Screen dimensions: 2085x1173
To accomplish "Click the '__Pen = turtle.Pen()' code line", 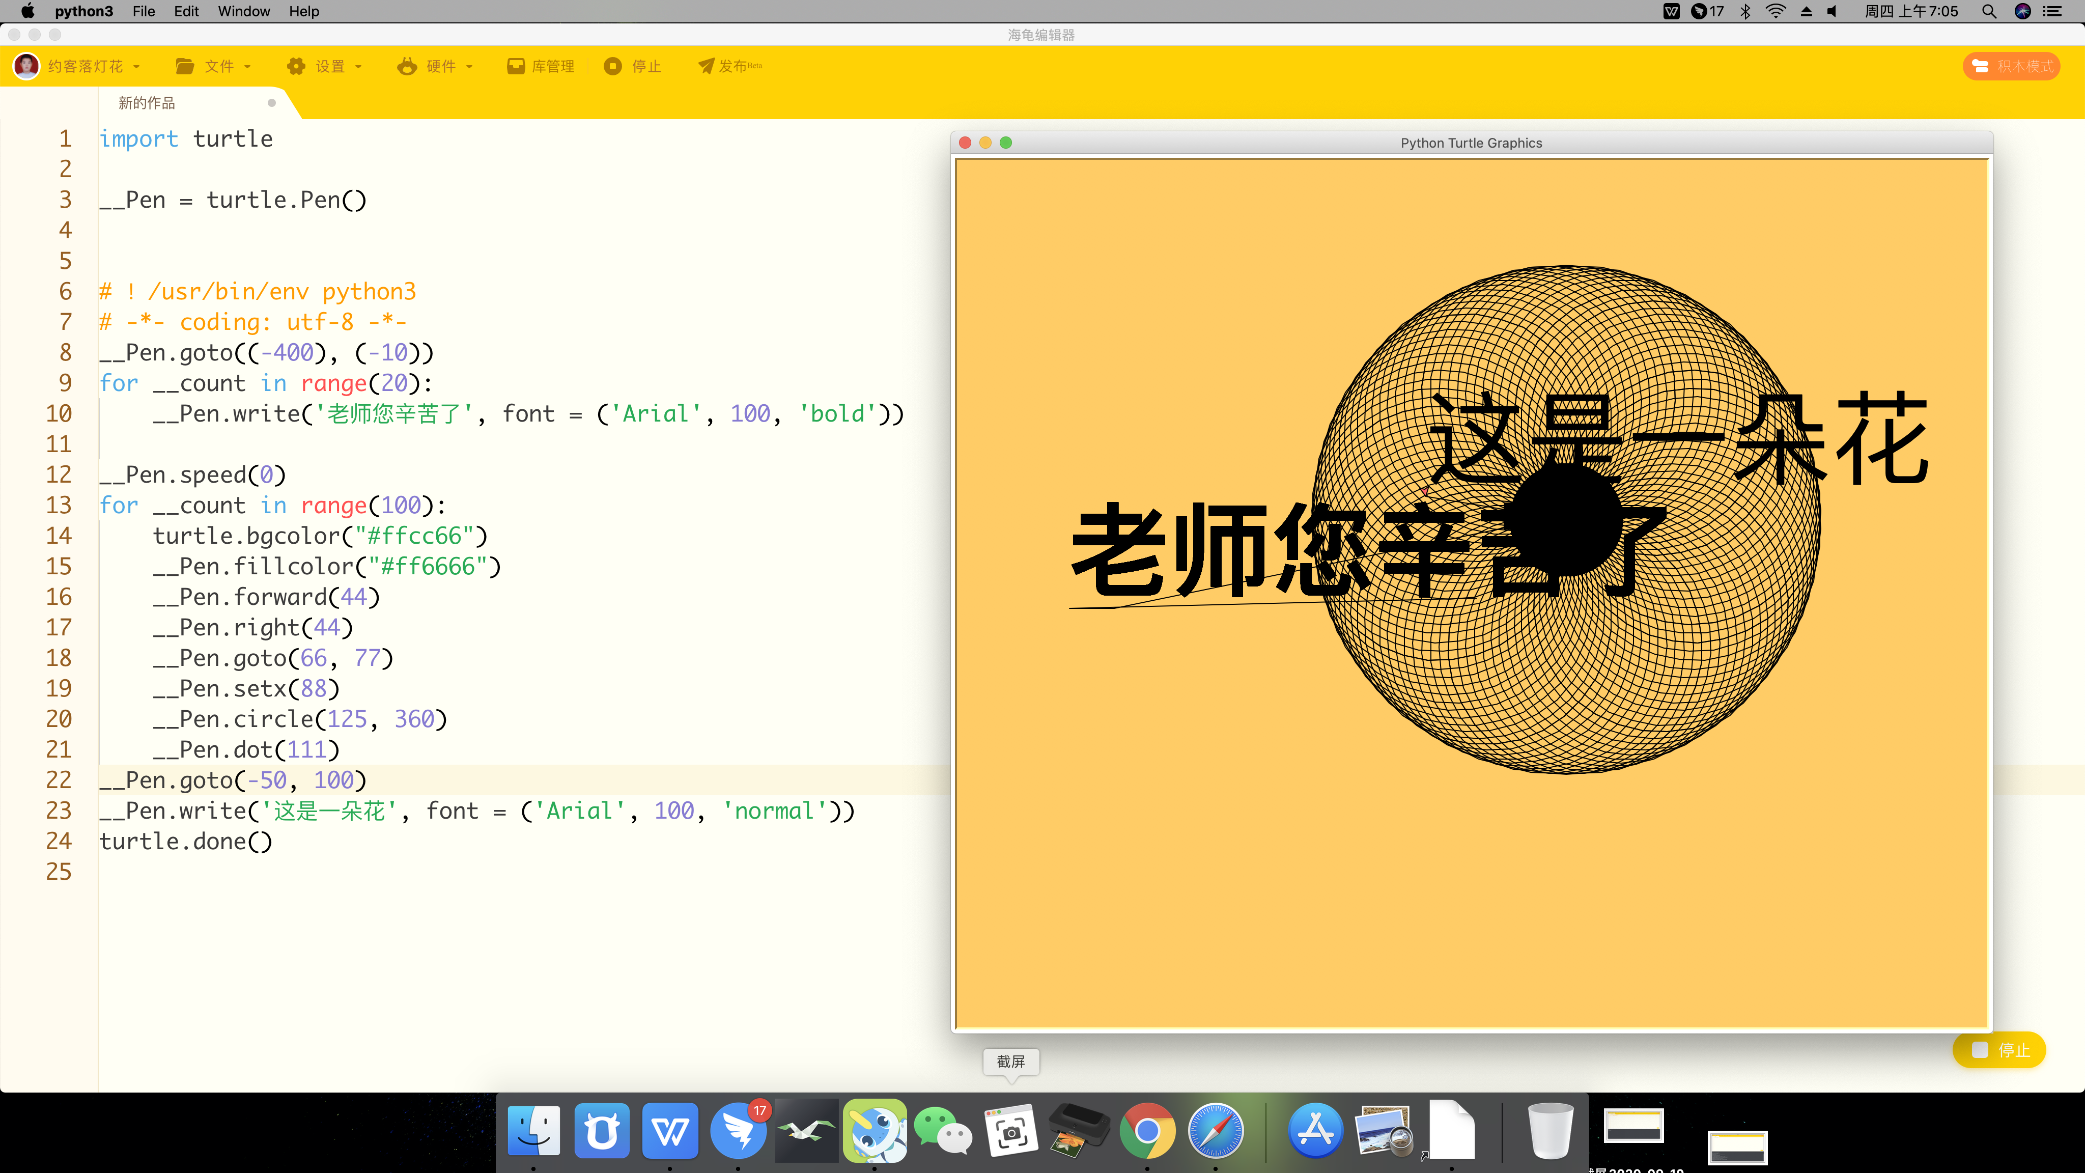I will coord(233,200).
